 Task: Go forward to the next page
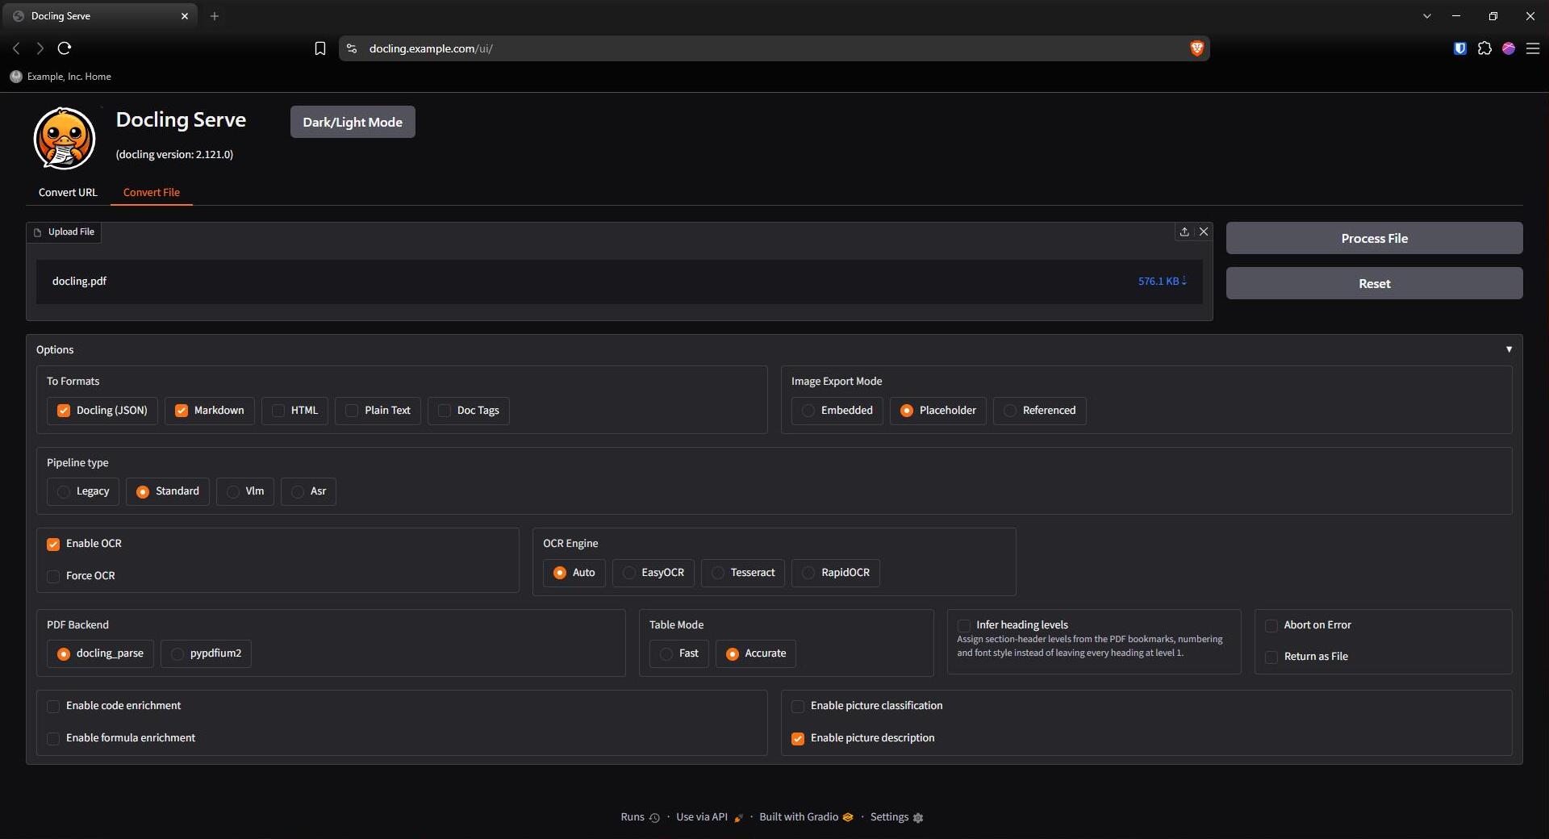tap(40, 48)
